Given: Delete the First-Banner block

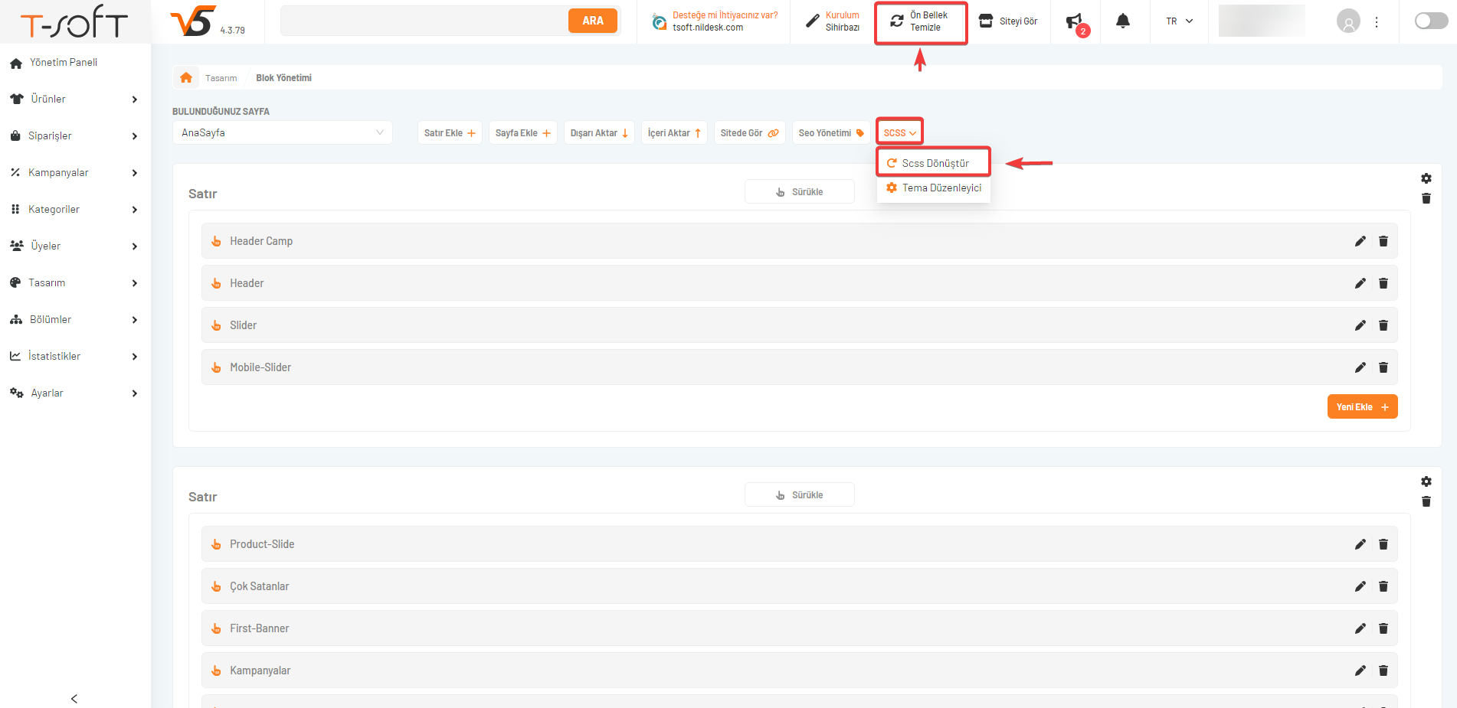Looking at the screenshot, I should point(1383,628).
